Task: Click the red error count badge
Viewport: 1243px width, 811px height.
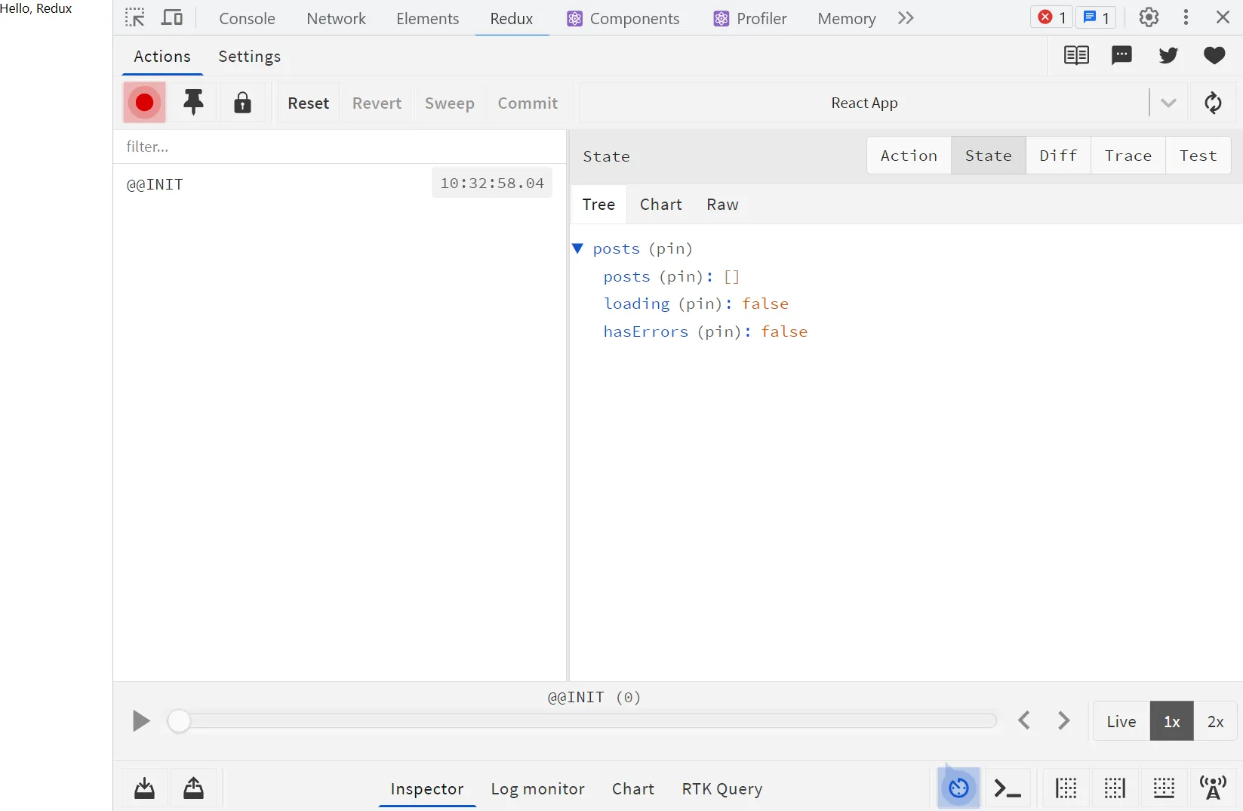Action: (x=1051, y=17)
